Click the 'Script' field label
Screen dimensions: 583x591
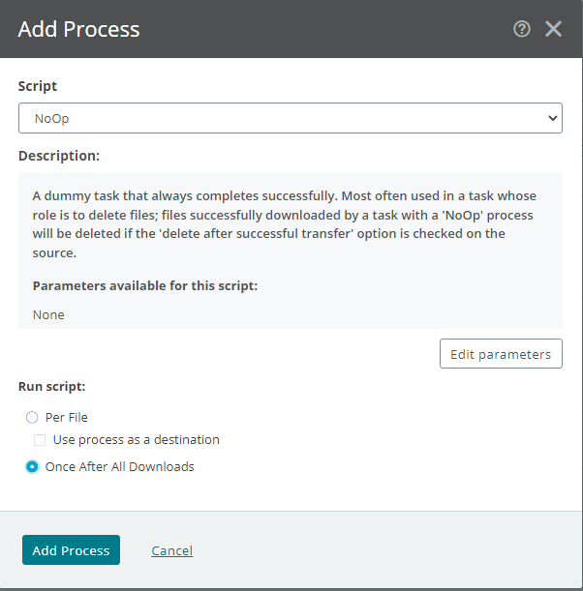38,86
